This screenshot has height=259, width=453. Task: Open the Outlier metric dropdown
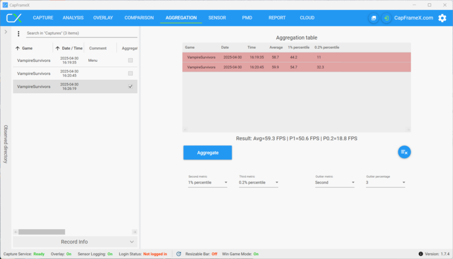(335, 183)
